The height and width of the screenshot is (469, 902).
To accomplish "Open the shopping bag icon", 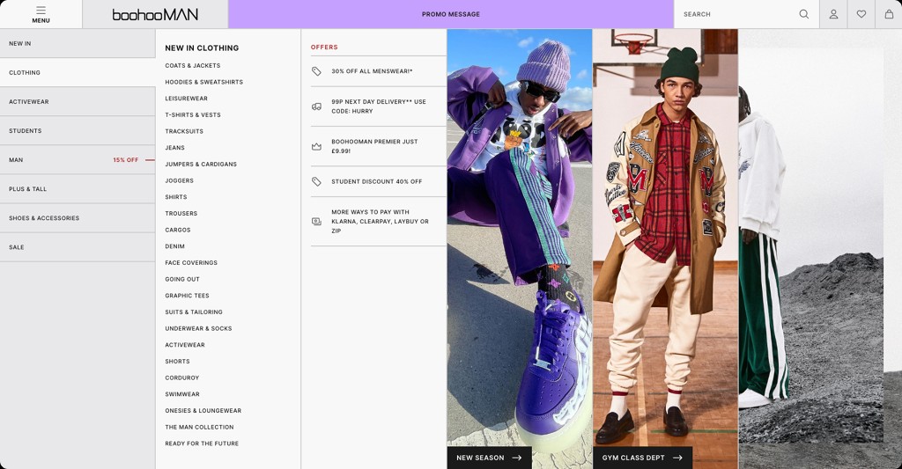I will point(889,14).
